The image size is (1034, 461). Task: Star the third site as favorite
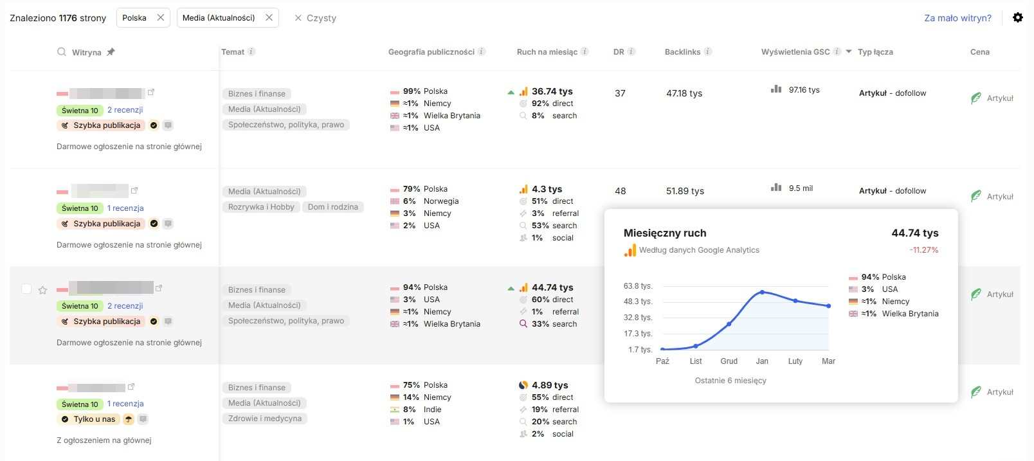tap(42, 290)
